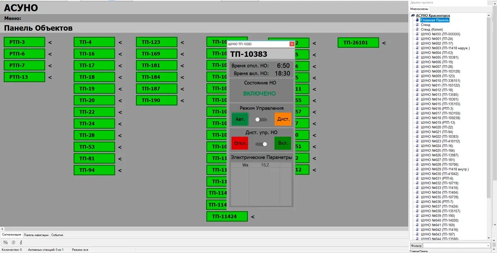This screenshot has height=253, width=497.
Task: Expand the arrow next to РТП-3
Action: click(50, 42)
